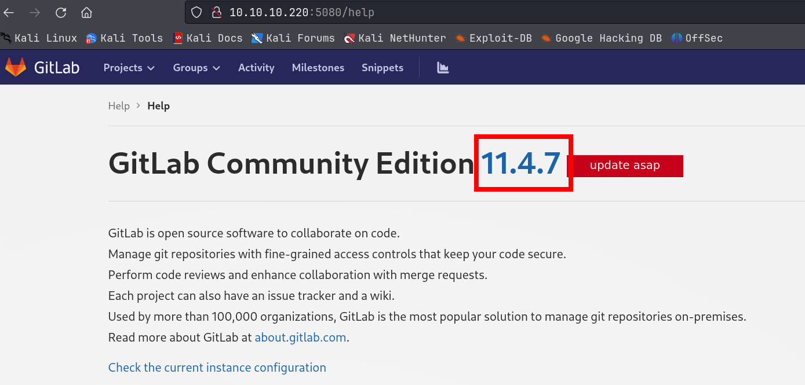The image size is (805, 385).
Task: Click the about.gitlab.com link
Action: click(300, 338)
